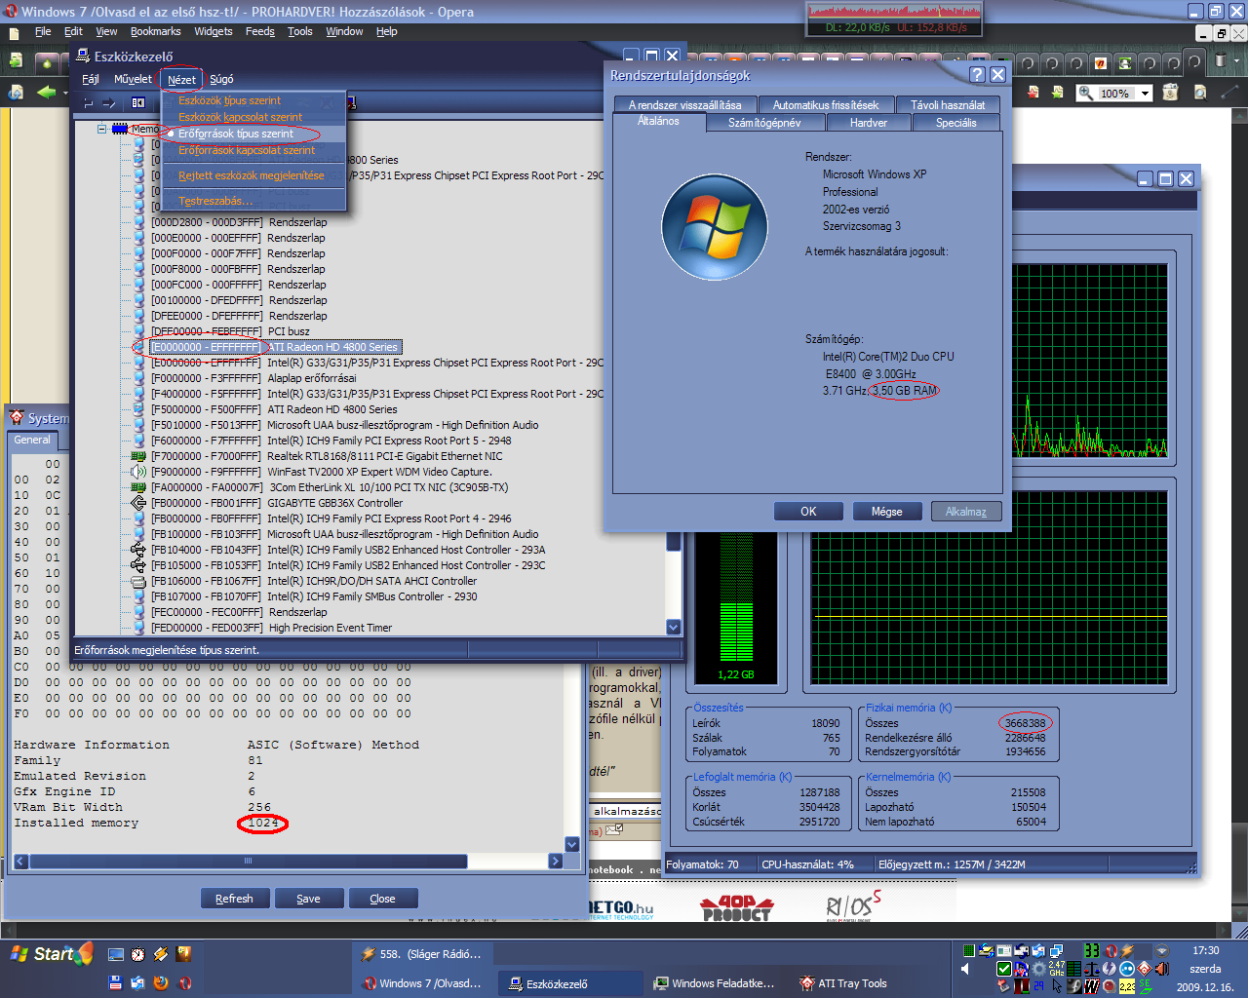Click the scroll-down arrow in the system info panel
The width and height of the screenshot is (1248, 998).
point(572,844)
